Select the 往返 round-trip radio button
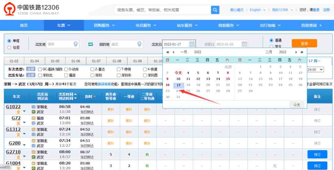This screenshot has height=170, width=334. 9,48
